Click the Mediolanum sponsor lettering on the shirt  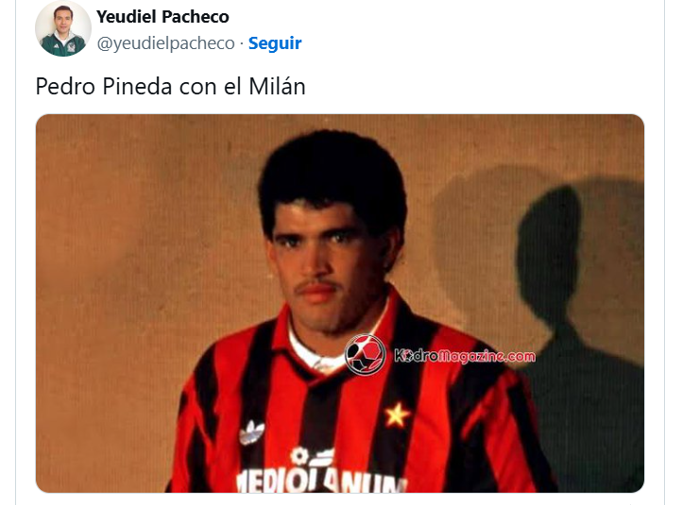point(321,480)
